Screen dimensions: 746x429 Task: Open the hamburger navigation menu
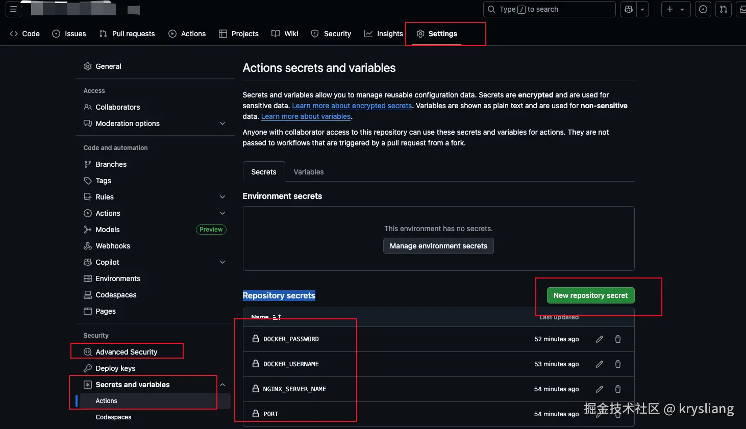point(14,9)
